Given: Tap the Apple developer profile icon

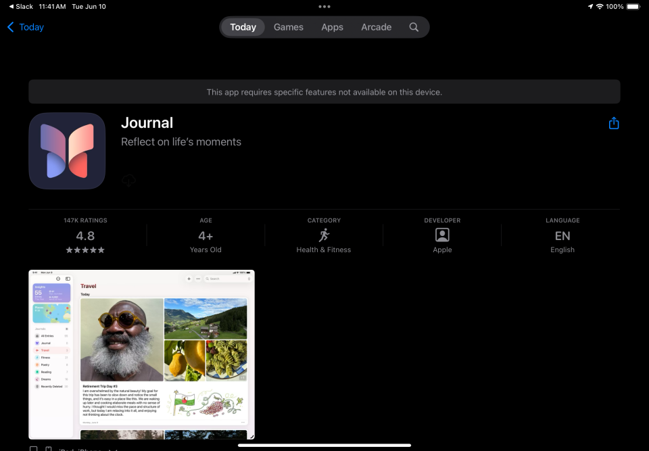Looking at the screenshot, I should (x=442, y=235).
